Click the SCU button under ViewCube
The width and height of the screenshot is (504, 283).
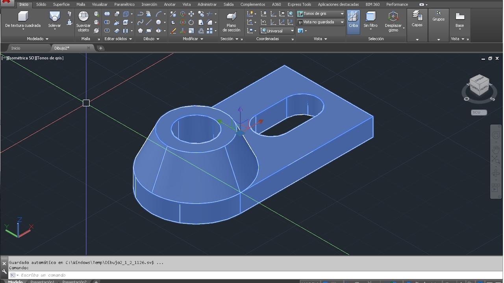click(479, 112)
